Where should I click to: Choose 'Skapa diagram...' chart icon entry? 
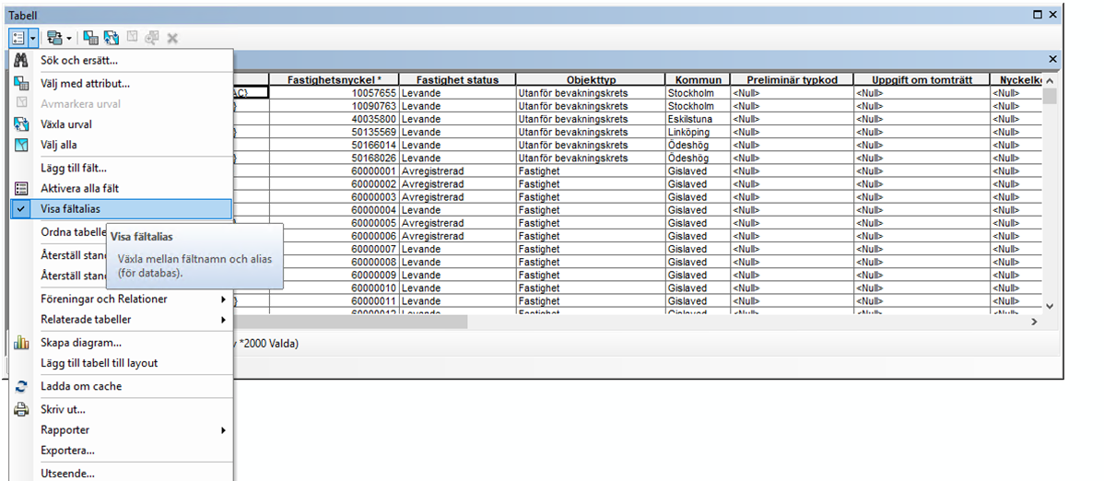(80, 343)
